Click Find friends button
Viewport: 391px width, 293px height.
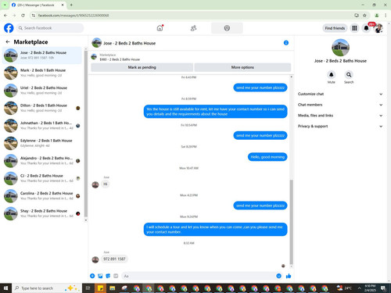click(x=335, y=28)
